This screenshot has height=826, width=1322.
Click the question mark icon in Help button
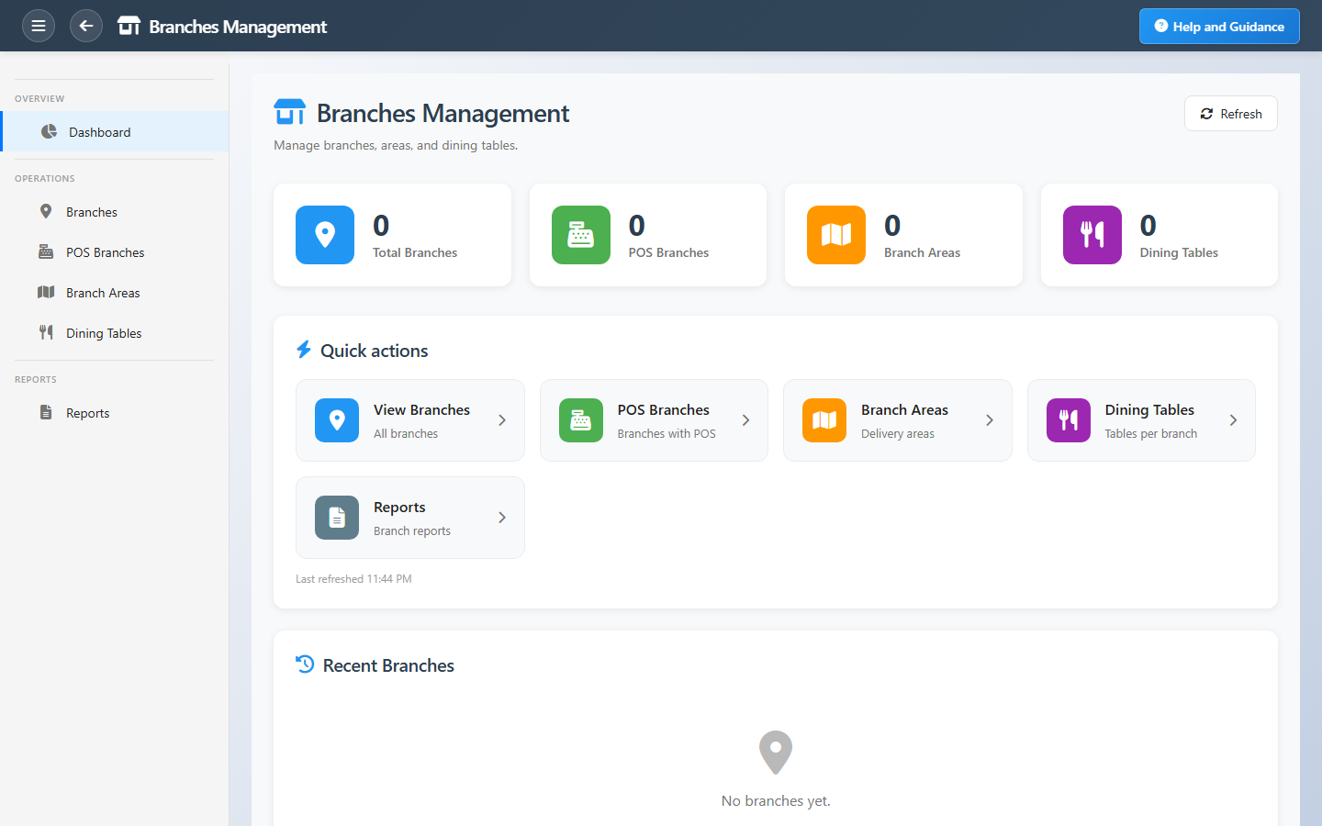pos(1161,26)
